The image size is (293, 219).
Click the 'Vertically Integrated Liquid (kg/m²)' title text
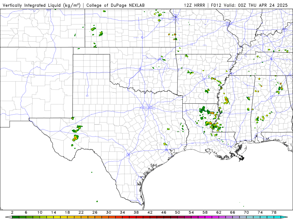point(41,5)
